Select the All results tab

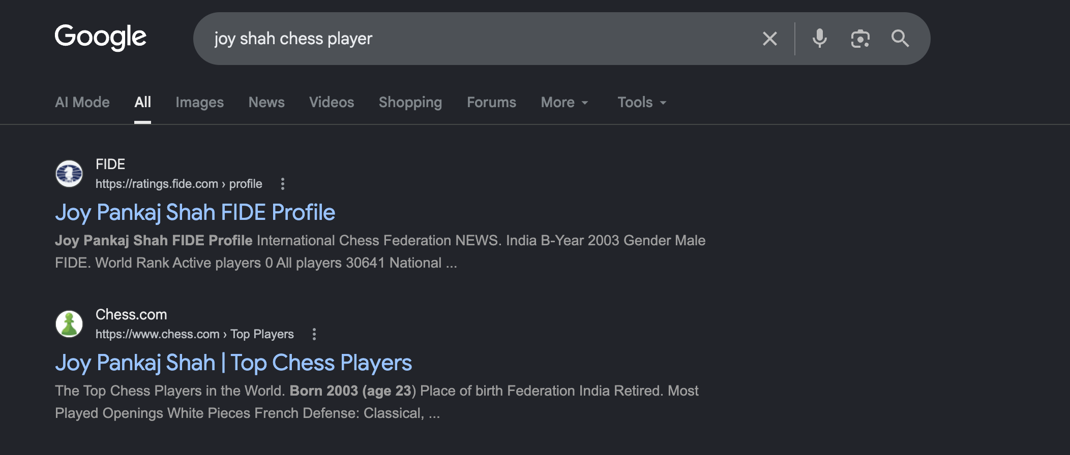click(143, 103)
